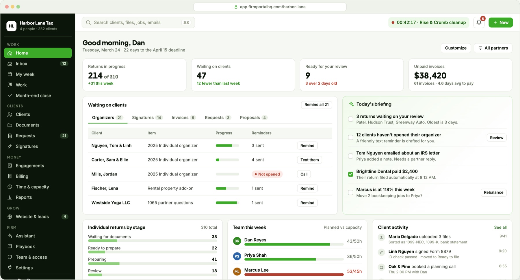Open See all client activity link
The height and width of the screenshot is (280, 520).
pos(500,228)
